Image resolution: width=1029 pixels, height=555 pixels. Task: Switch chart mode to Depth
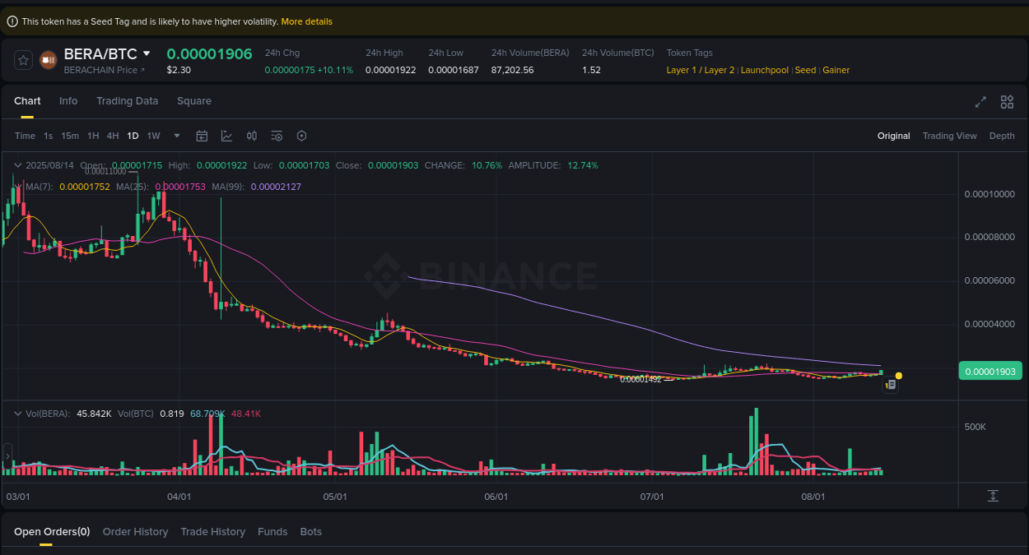[x=1002, y=136]
